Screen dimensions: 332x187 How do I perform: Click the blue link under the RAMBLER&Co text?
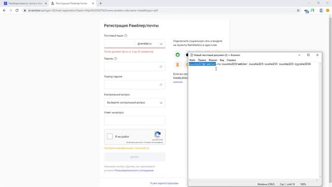[x=178, y=82]
